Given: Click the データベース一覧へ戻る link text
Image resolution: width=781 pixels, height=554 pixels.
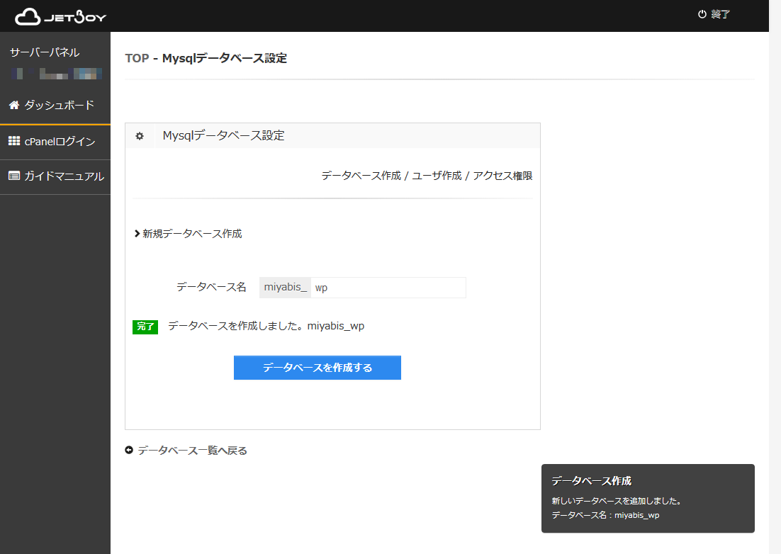Looking at the screenshot, I should (192, 450).
